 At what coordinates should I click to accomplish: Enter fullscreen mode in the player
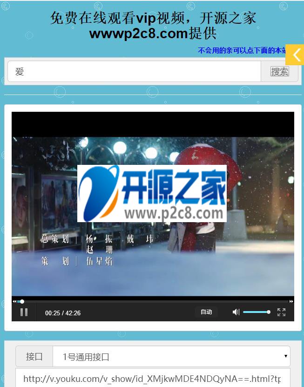[x=281, y=312]
